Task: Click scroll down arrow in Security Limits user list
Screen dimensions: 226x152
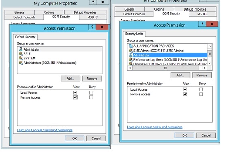Action: click(210, 63)
